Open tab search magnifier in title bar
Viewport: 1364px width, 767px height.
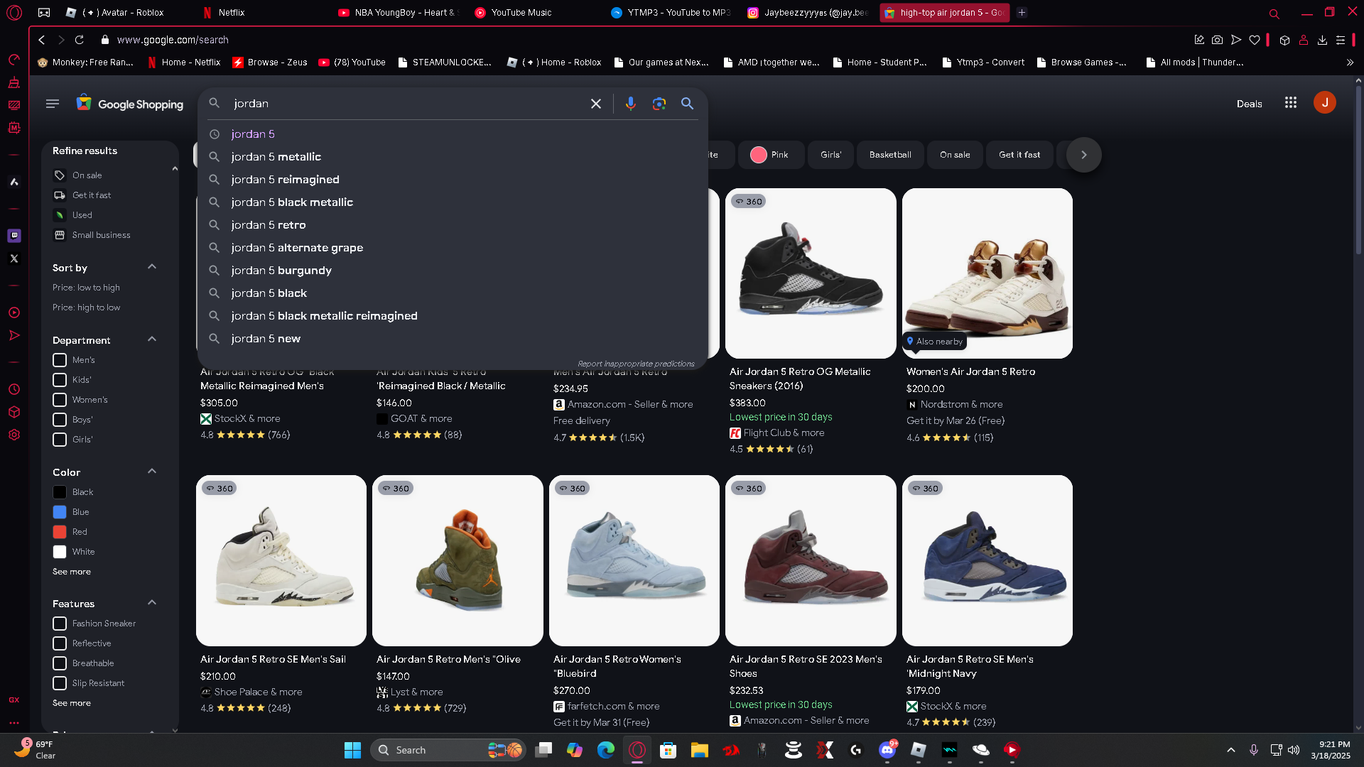point(1274,13)
